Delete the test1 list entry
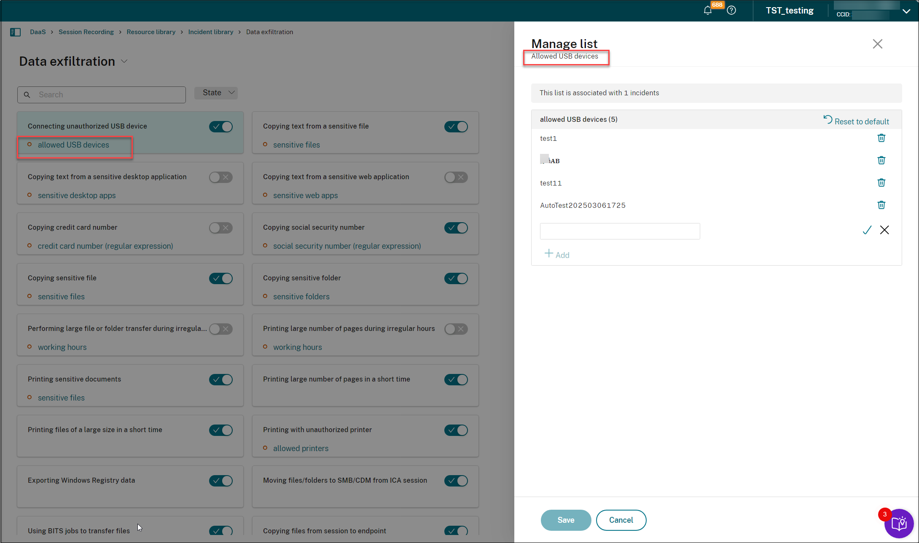 (881, 138)
